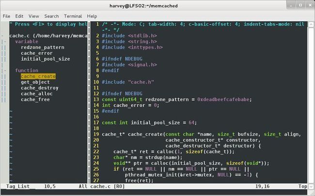Minimize the terminal window
This screenshot has width=315, height=196.
pyautogui.click(x=291, y=5)
